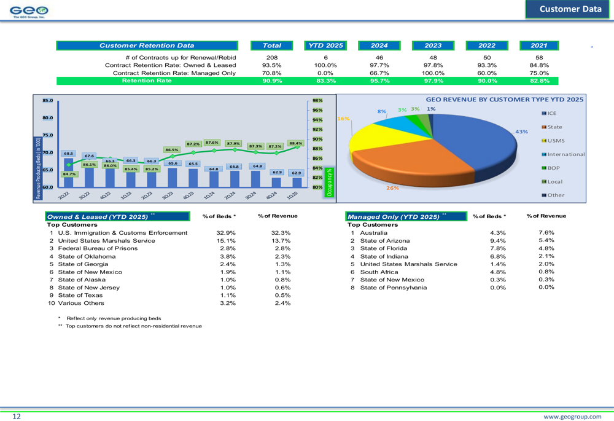
Task: Select the 83.3% YTD 2025 retention rate
Action: point(326,81)
